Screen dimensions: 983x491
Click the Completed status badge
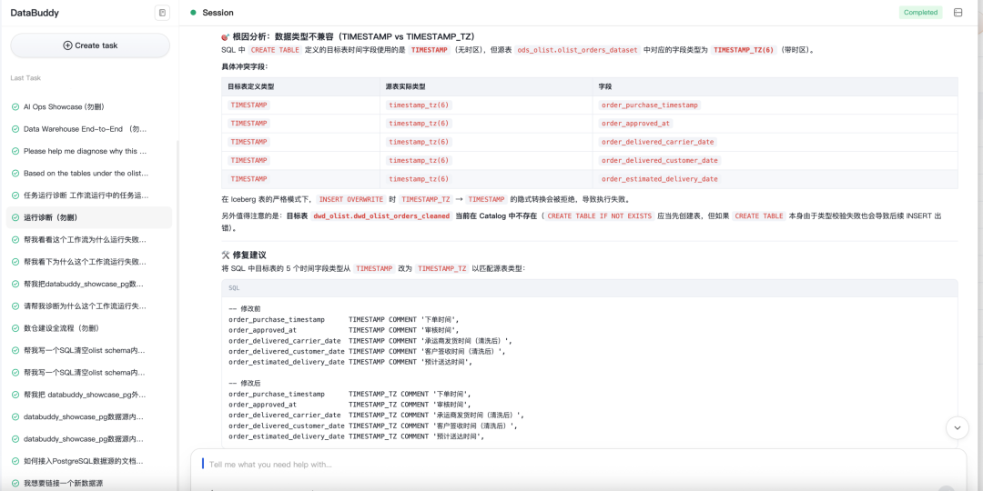click(920, 13)
